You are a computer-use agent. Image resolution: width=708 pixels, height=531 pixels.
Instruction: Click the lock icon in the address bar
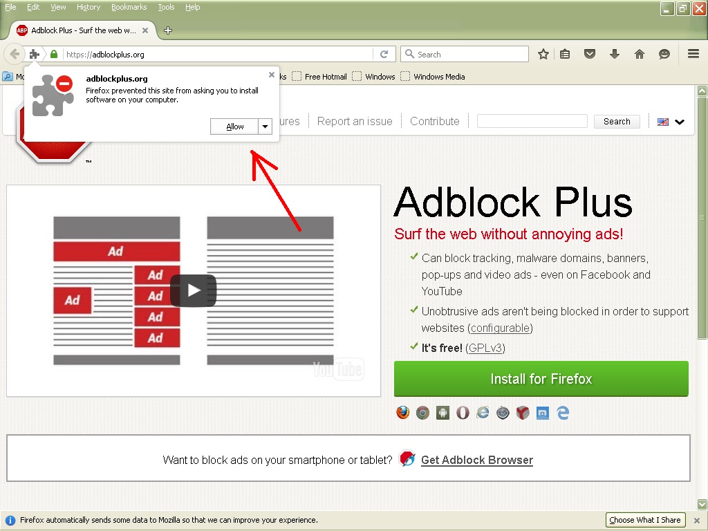[x=53, y=54]
